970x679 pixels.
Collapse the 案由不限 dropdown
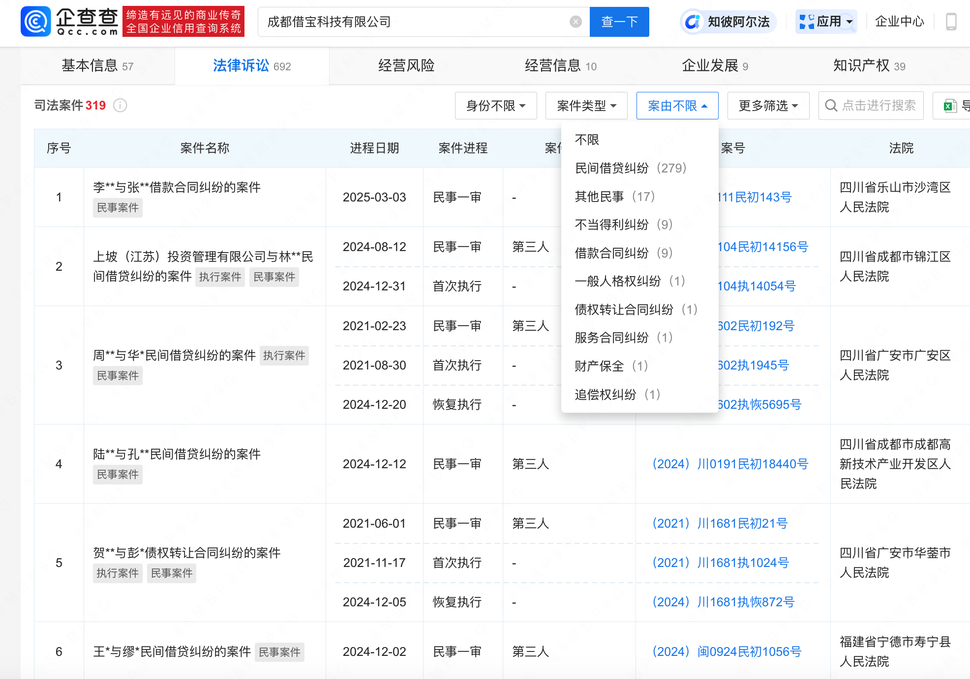coord(677,106)
